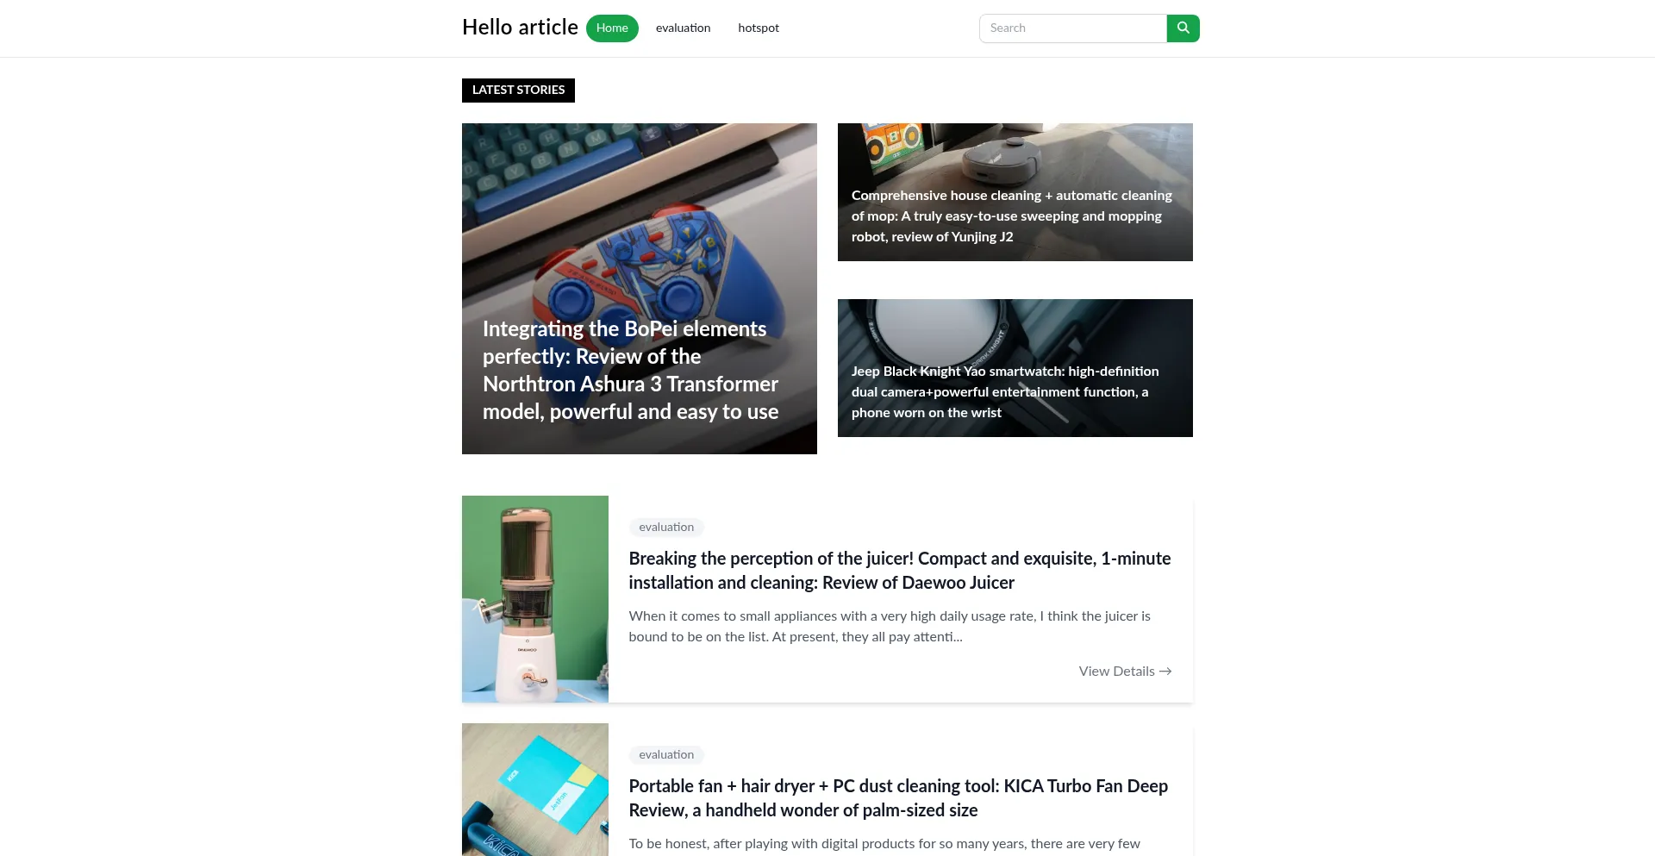The height and width of the screenshot is (856, 1655).
Task: Open the Daewoo Juicer article headline
Action: coord(900,571)
